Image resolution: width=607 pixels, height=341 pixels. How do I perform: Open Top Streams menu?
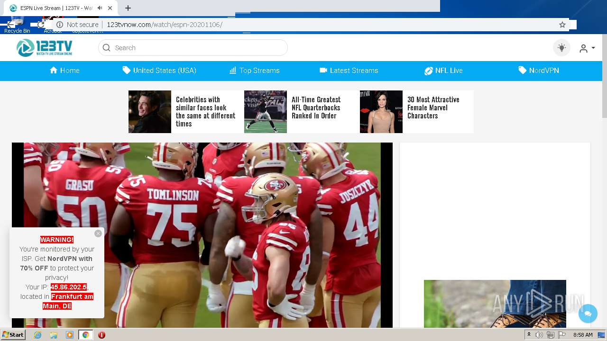coord(255,71)
